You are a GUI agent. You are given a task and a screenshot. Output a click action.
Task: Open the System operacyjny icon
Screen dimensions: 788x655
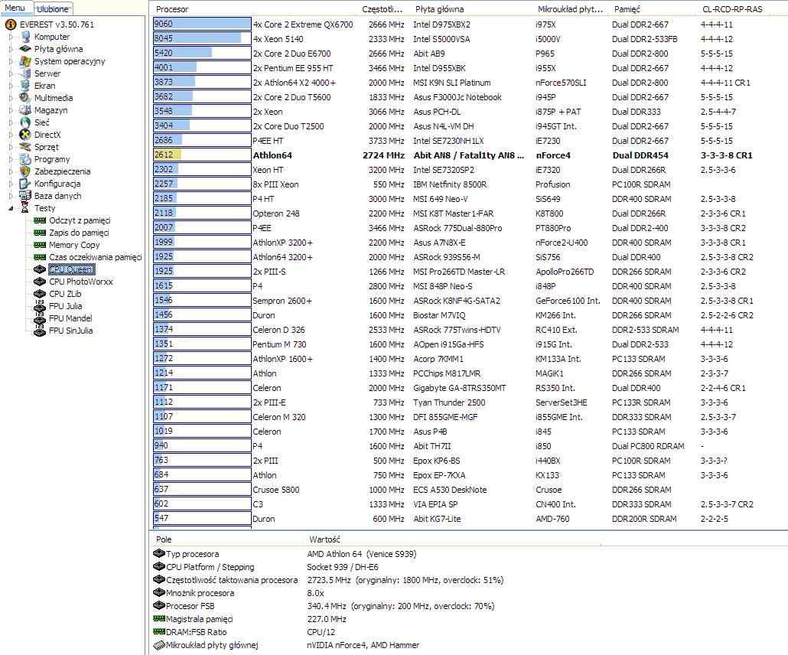coord(26,61)
